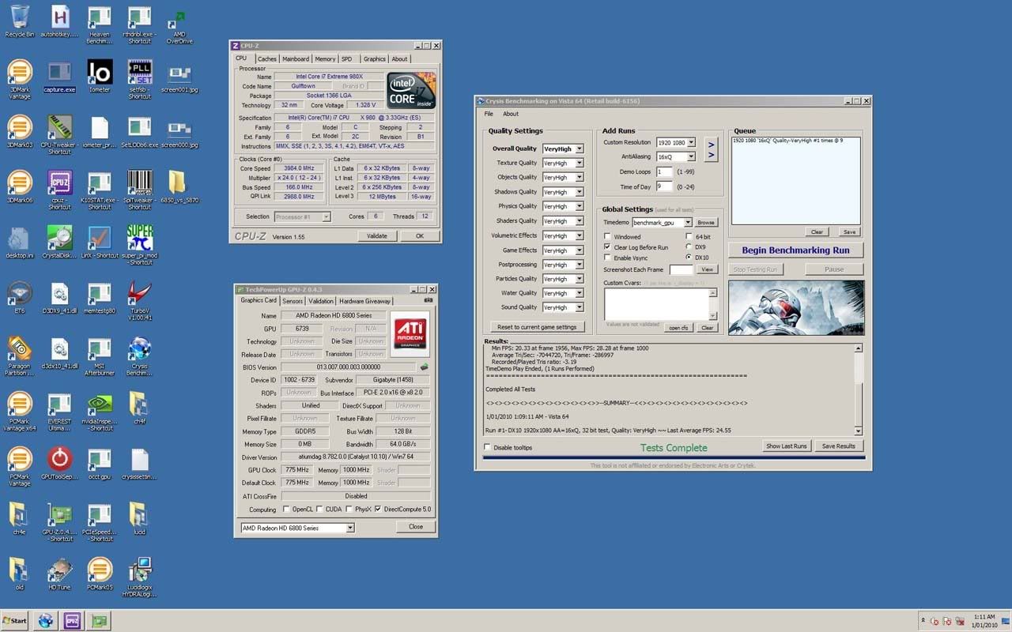Click the GPU-Z screenshot camera icon
The width and height of the screenshot is (1012, 632).
tap(429, 300)
